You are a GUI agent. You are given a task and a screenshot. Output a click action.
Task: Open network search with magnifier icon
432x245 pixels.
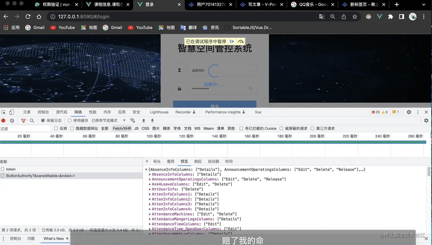31,120
